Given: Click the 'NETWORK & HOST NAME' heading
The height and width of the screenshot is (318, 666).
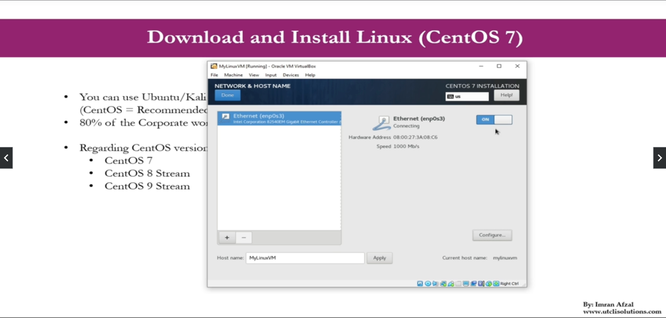Looking at the screenshot, I should pos(252,86).
